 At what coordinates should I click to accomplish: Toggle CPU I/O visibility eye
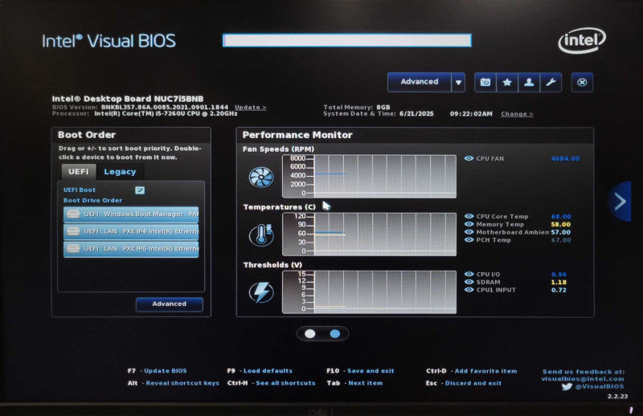(x=469, y=274)
